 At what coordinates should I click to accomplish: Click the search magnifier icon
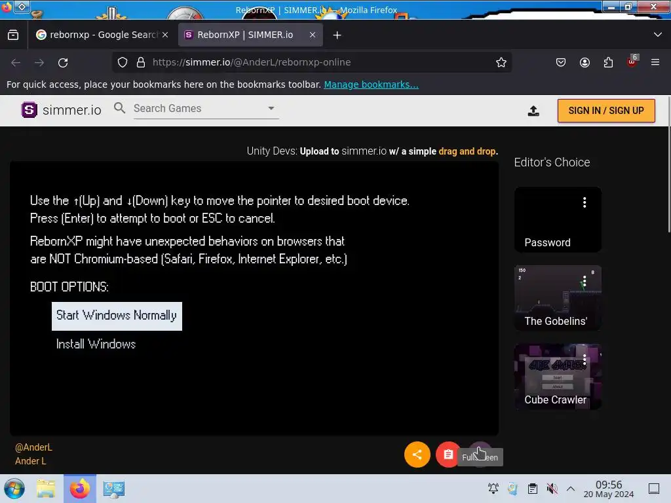point(119,108)
